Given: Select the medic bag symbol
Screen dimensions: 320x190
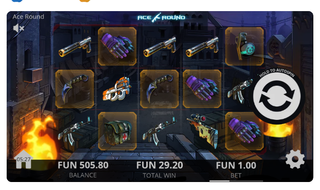Looking at the screenshot, I should pos(117,131).
